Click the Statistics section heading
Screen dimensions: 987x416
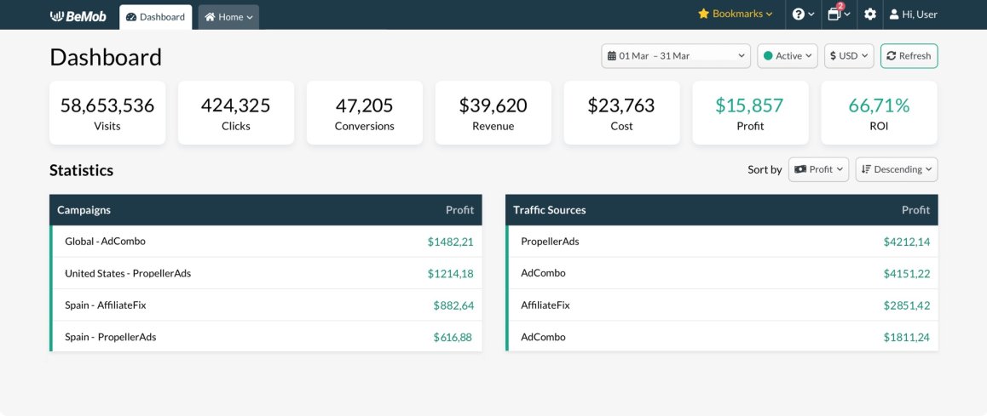81,170
